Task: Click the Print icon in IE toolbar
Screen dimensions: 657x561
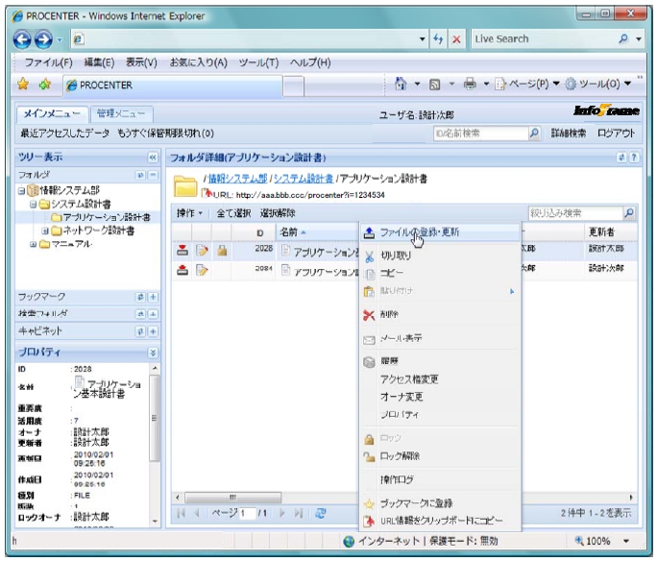Action: [x=470, y=85]
